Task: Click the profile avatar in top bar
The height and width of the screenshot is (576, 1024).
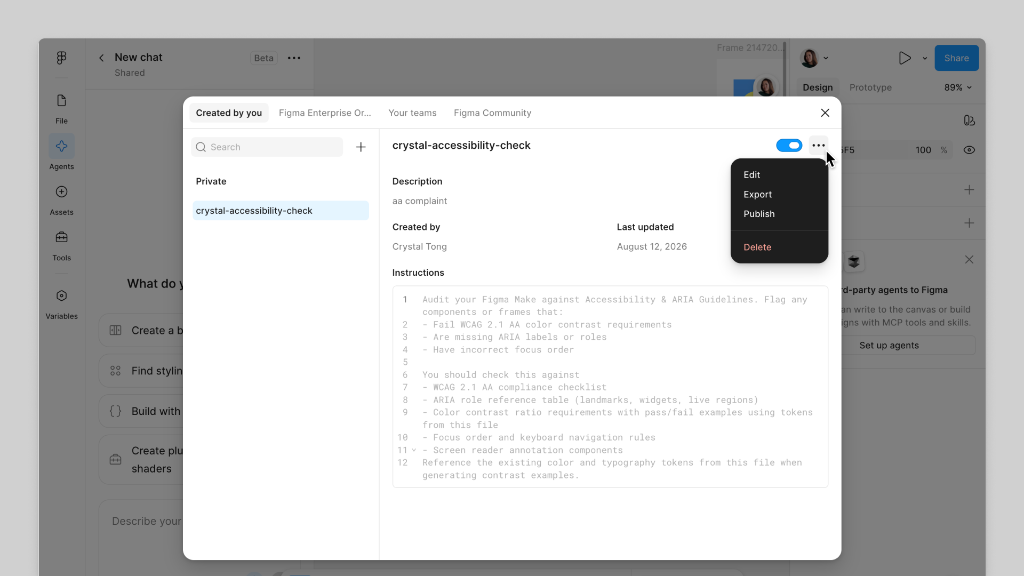Action: click(x=809, y=58)
